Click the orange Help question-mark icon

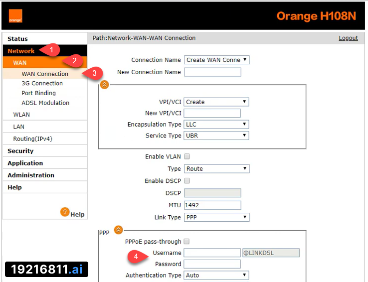tap(65, 212)
